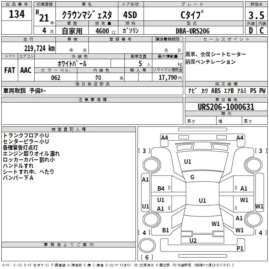Select transmission code FAT
The width and height of the screenshot is (269, 269).
tap(10, 70)
